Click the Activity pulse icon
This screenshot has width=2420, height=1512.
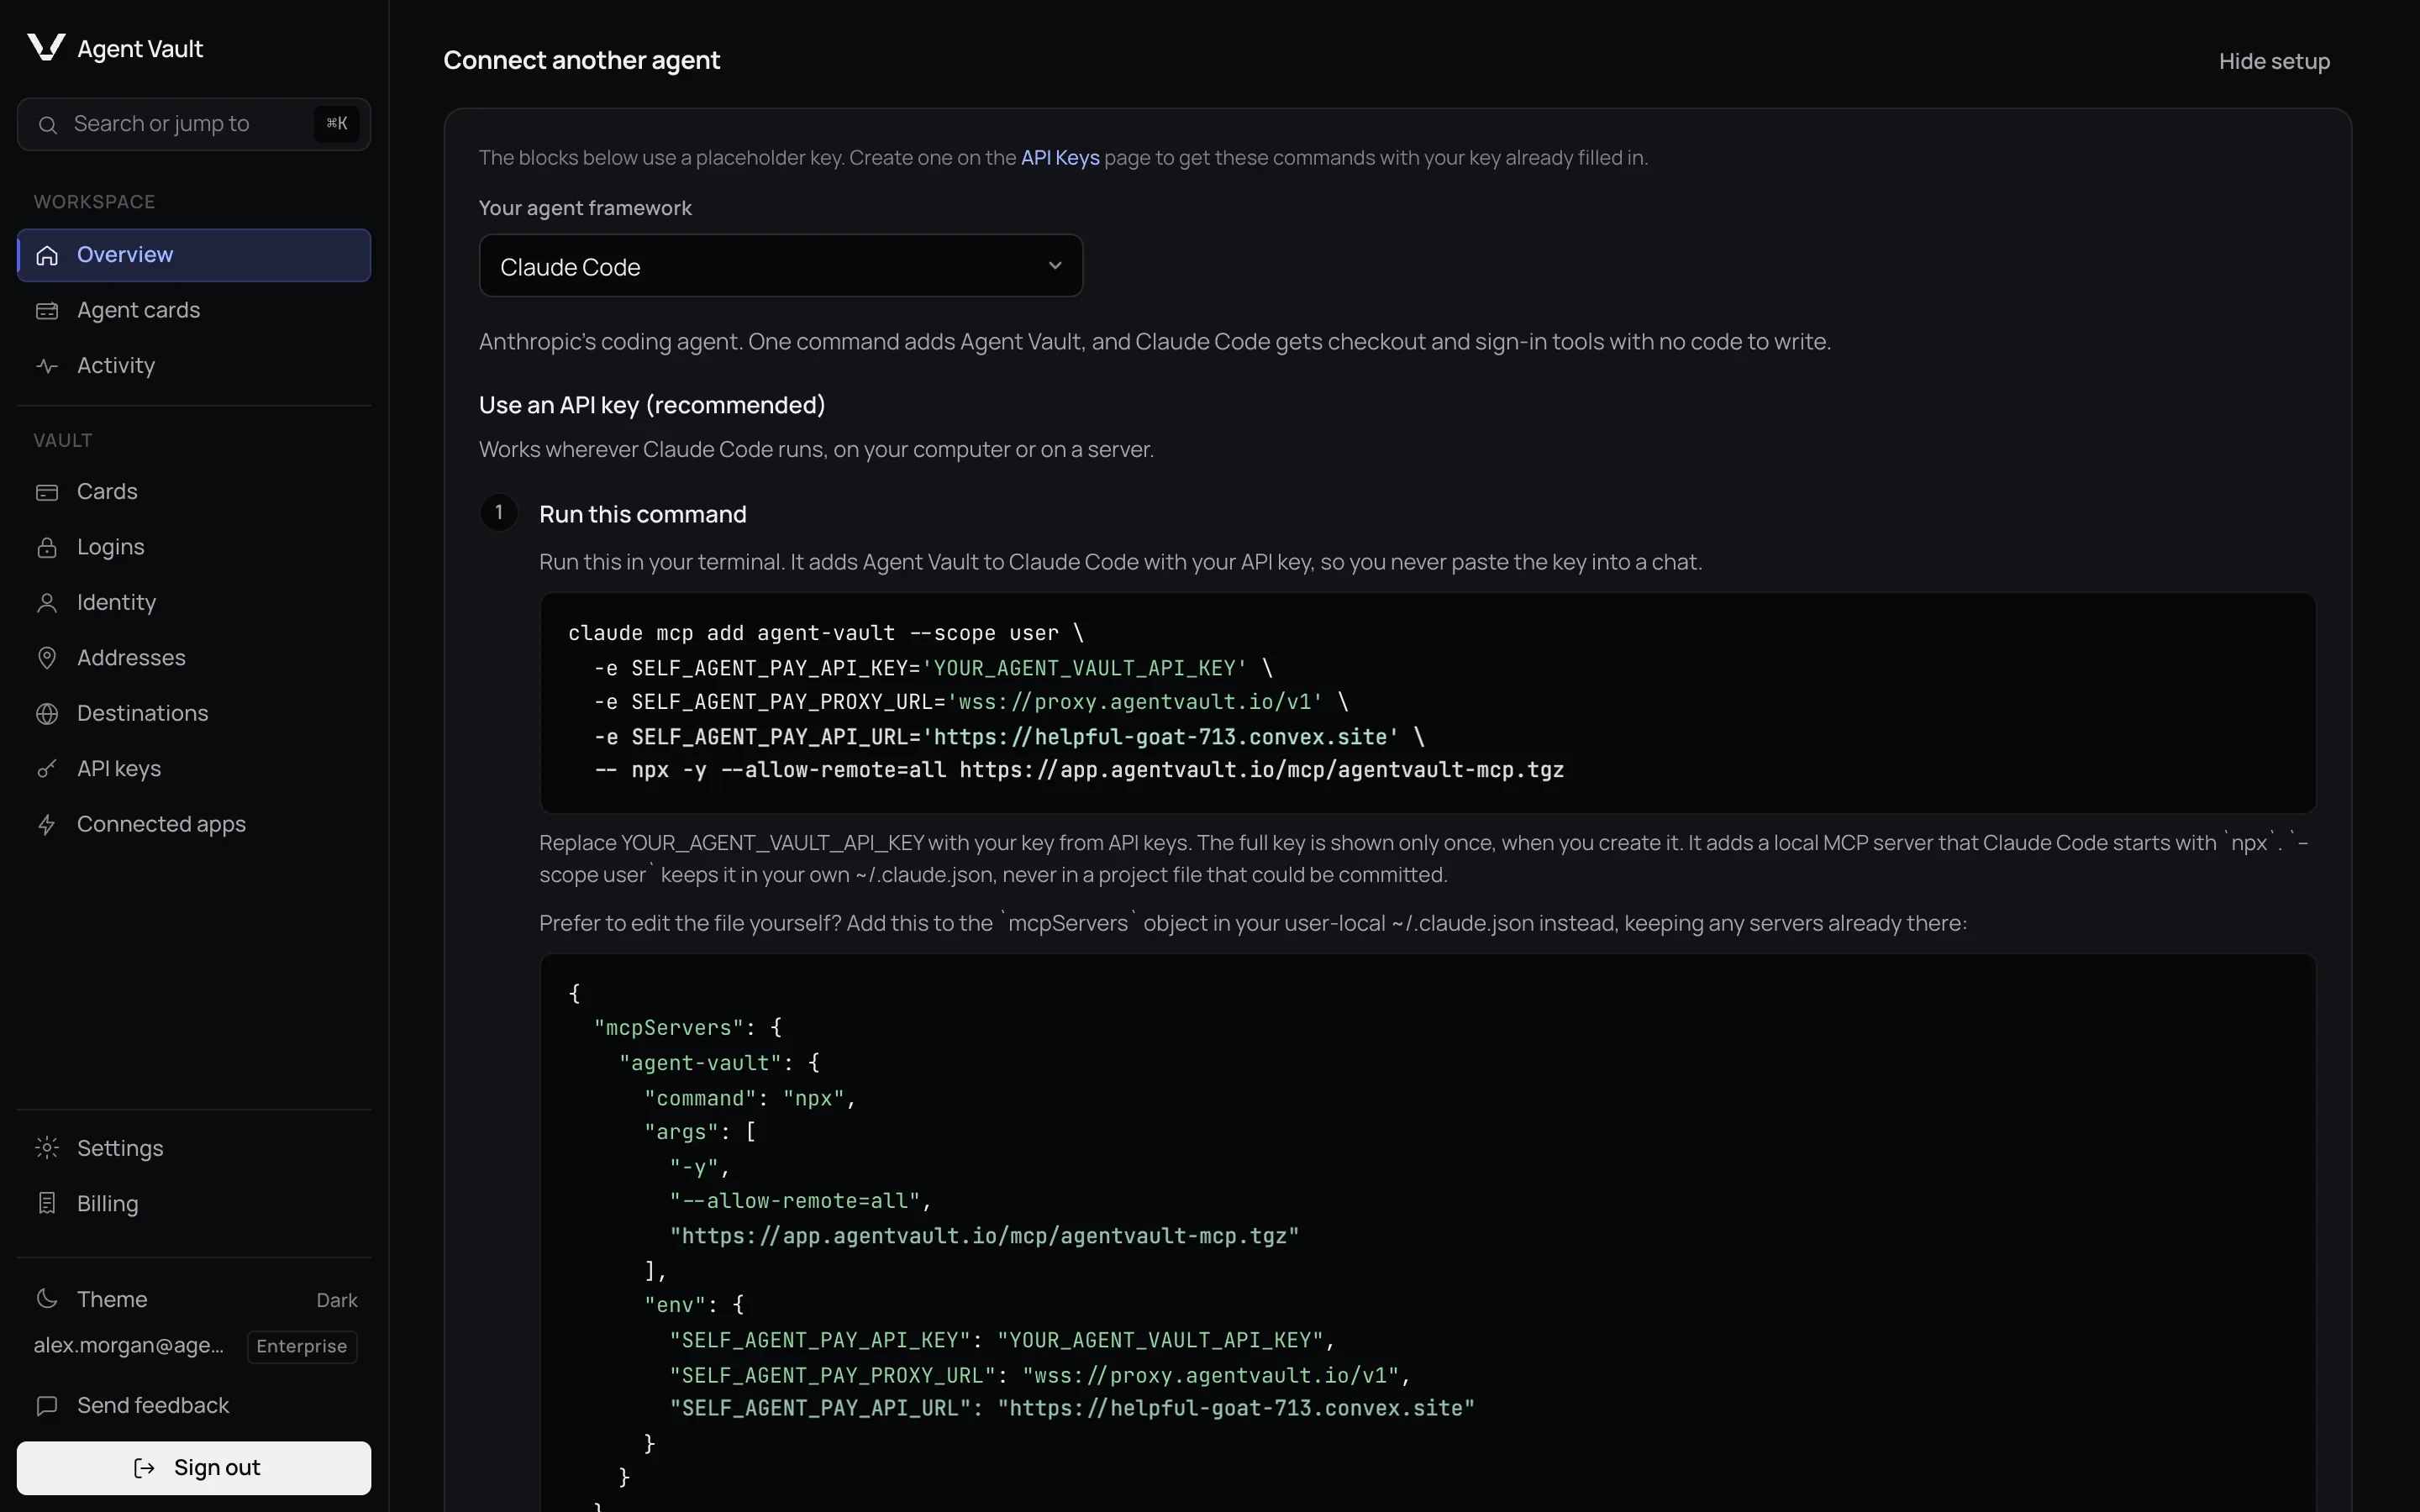pyautogui.click(x=47, y=366)
